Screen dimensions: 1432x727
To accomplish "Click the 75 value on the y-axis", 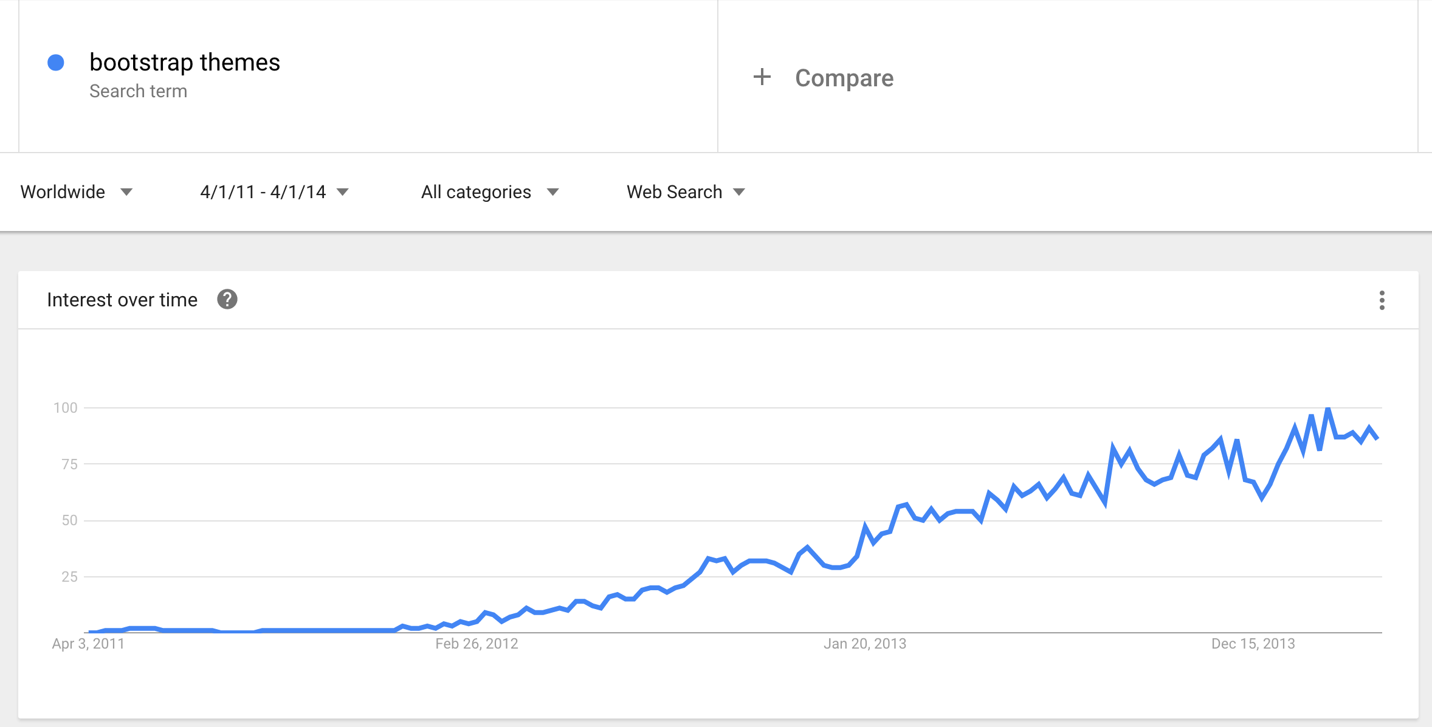I will click(x=69, y=464).
